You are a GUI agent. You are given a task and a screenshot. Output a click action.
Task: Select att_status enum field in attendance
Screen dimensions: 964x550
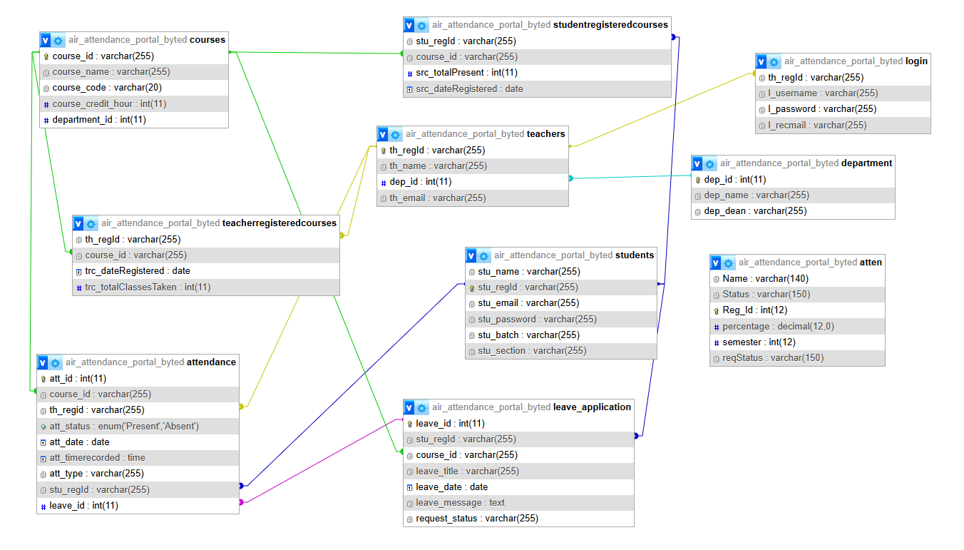point(138,427)
